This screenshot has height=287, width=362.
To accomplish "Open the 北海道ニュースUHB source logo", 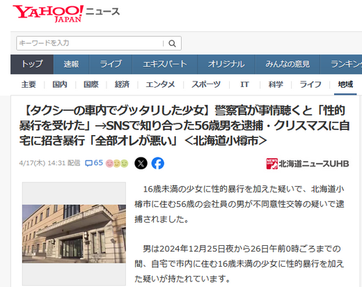I will click(x=308, y=164).
